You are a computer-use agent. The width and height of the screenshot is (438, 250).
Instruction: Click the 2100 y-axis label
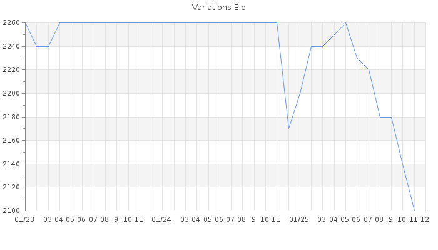11,211
